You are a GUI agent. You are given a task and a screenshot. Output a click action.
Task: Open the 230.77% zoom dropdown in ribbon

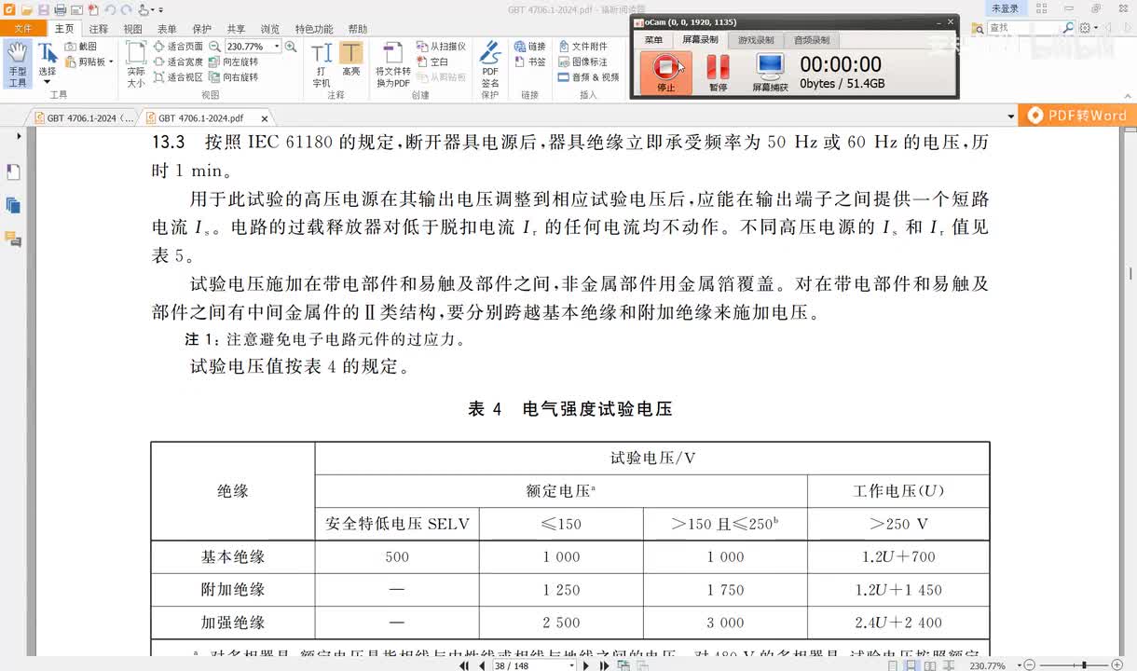[277, 46]
